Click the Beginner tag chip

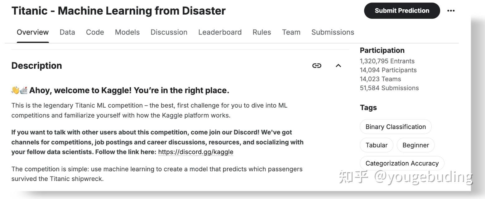(415, 145)
